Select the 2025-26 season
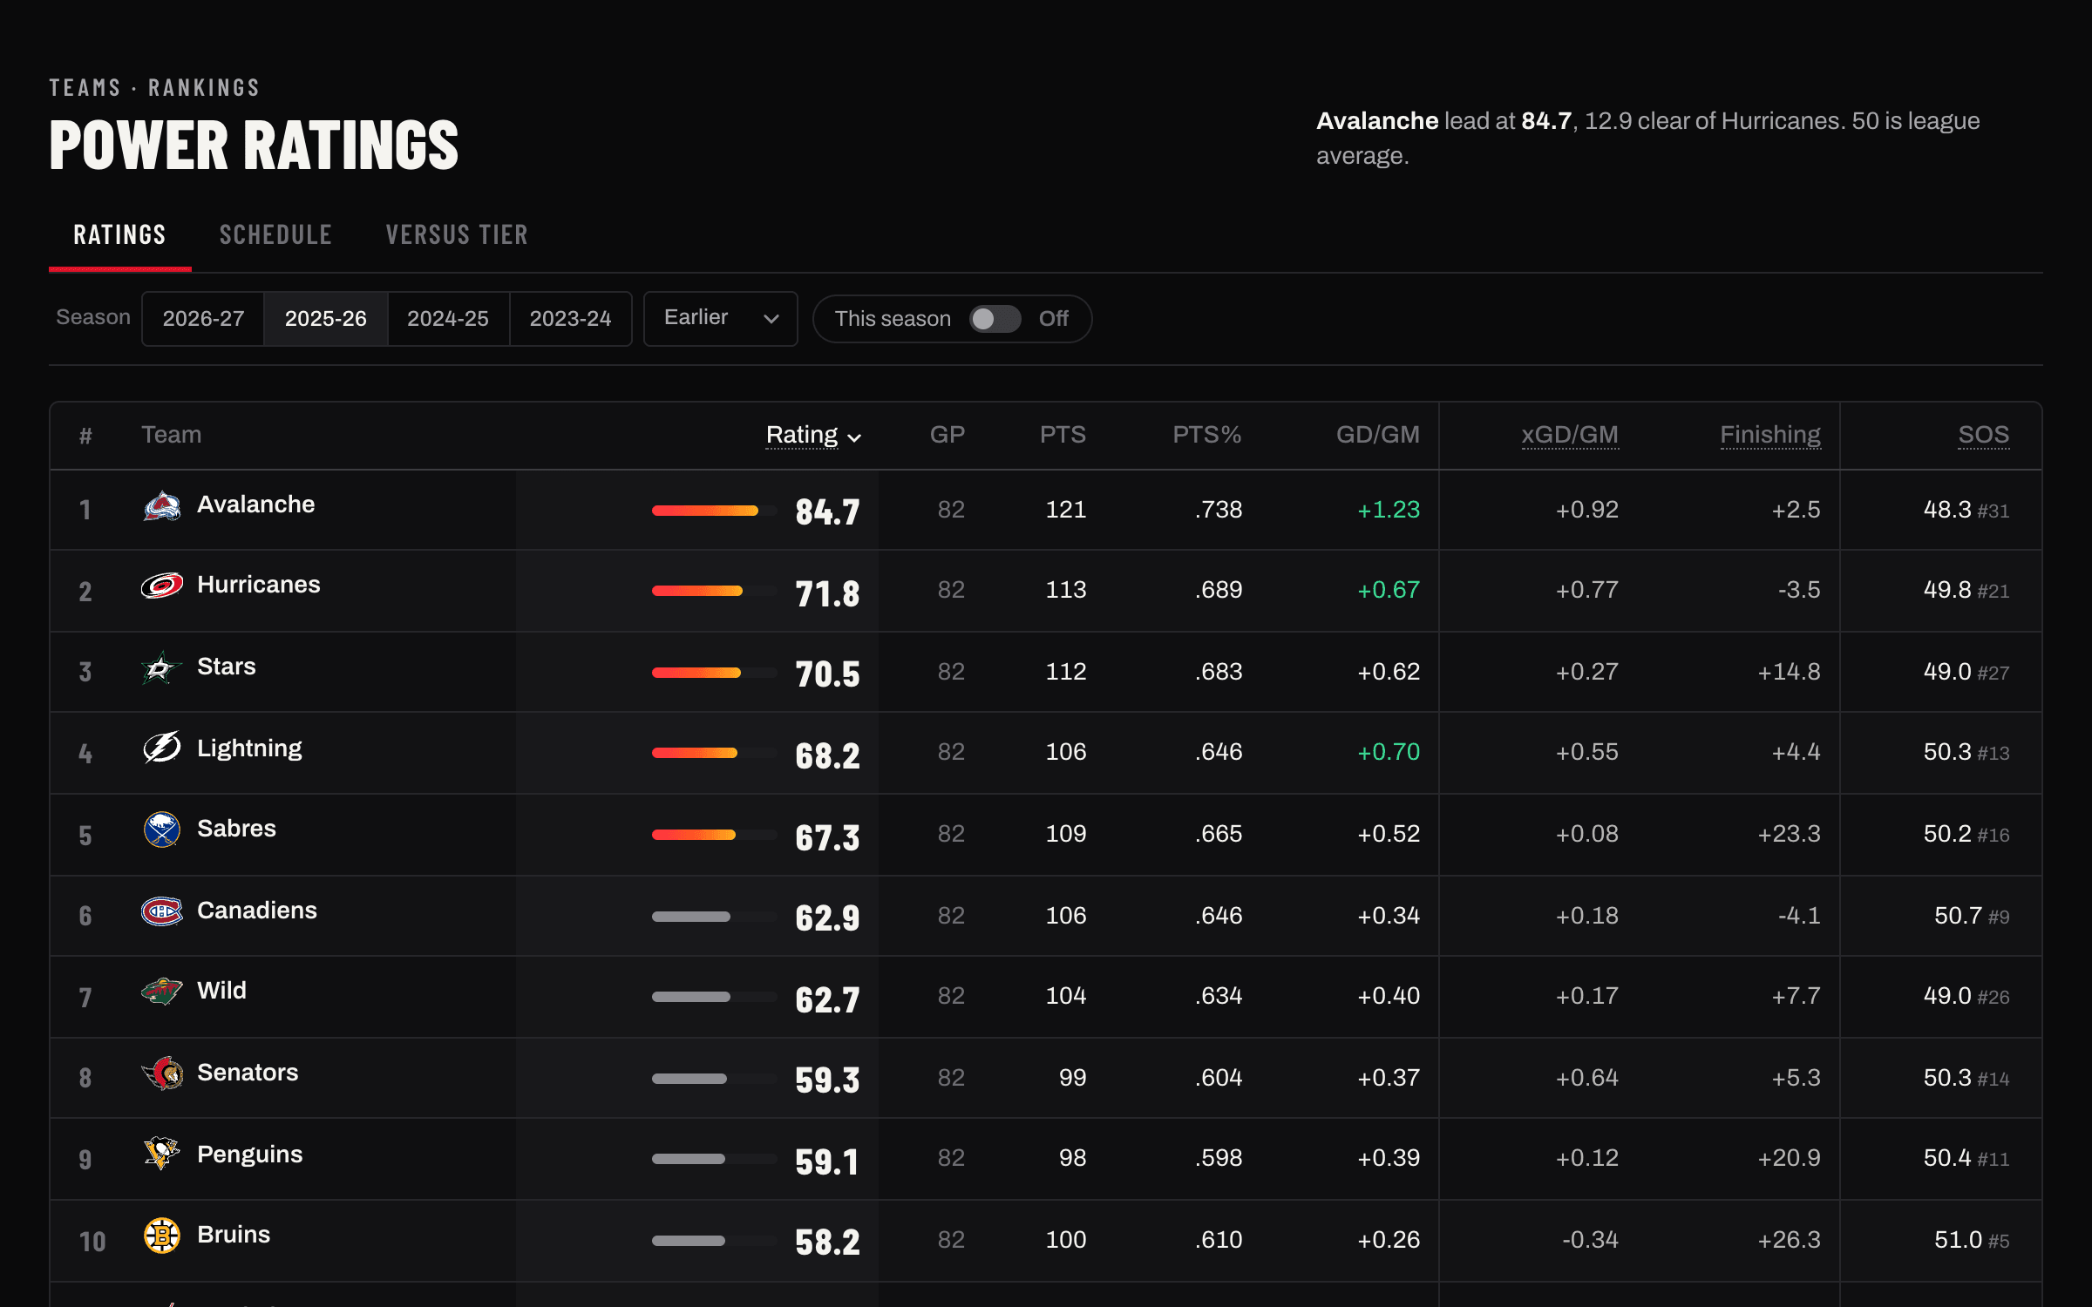 click(x=326, y=319)
